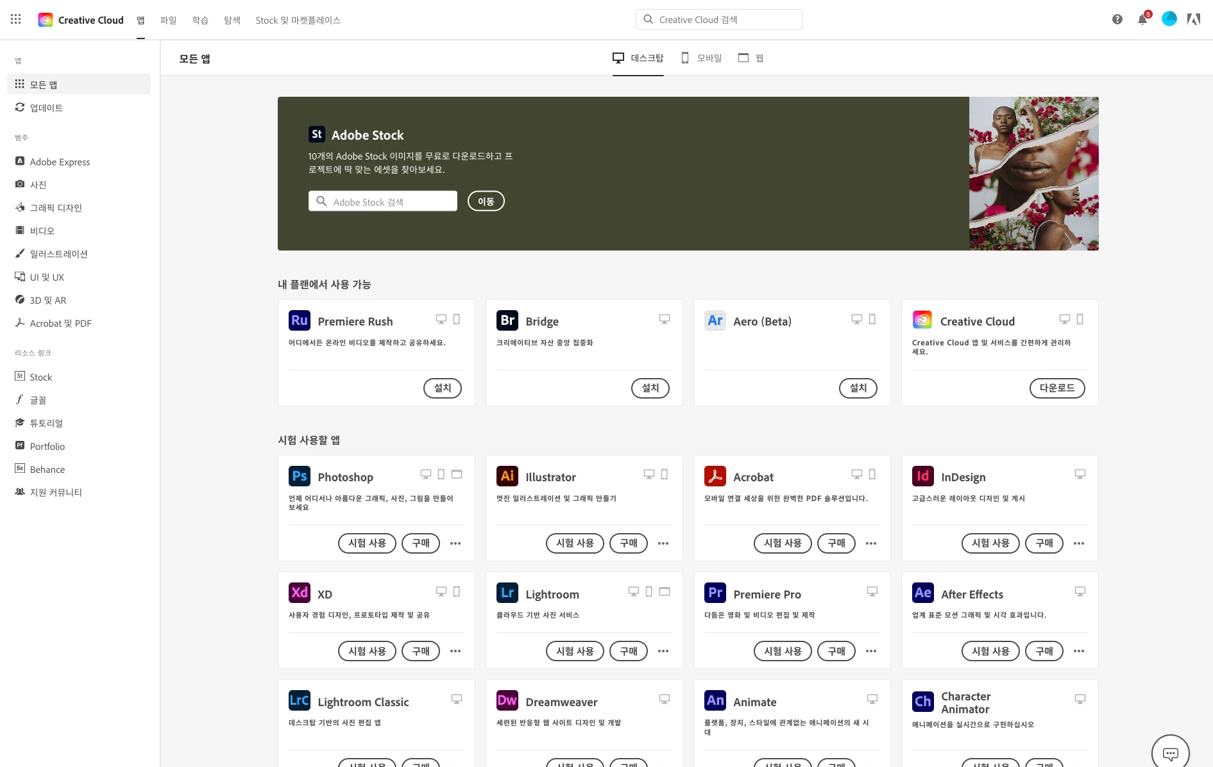
Task: Click the XD app icon
Action: click(300, 593)
